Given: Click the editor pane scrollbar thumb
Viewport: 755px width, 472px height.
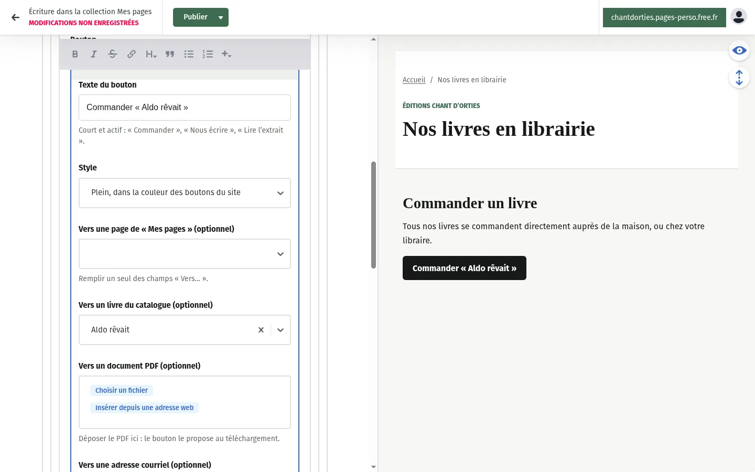Looking at the screenshot, I should click(374, 215).
